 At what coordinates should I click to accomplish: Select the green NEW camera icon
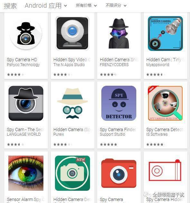pos(72,173)
